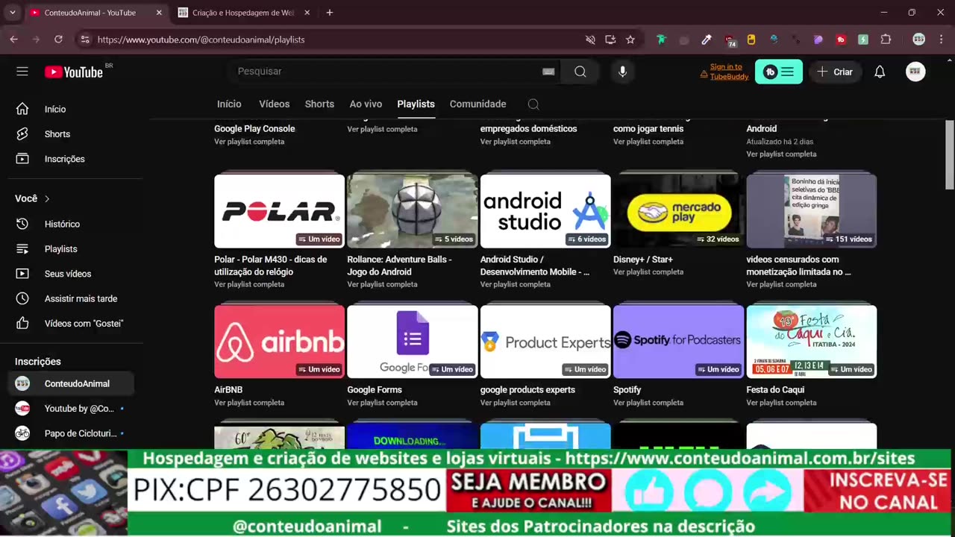Click the page vertical scrollbar thumb
The image size is (955, 537).
[x=949, y=154]
